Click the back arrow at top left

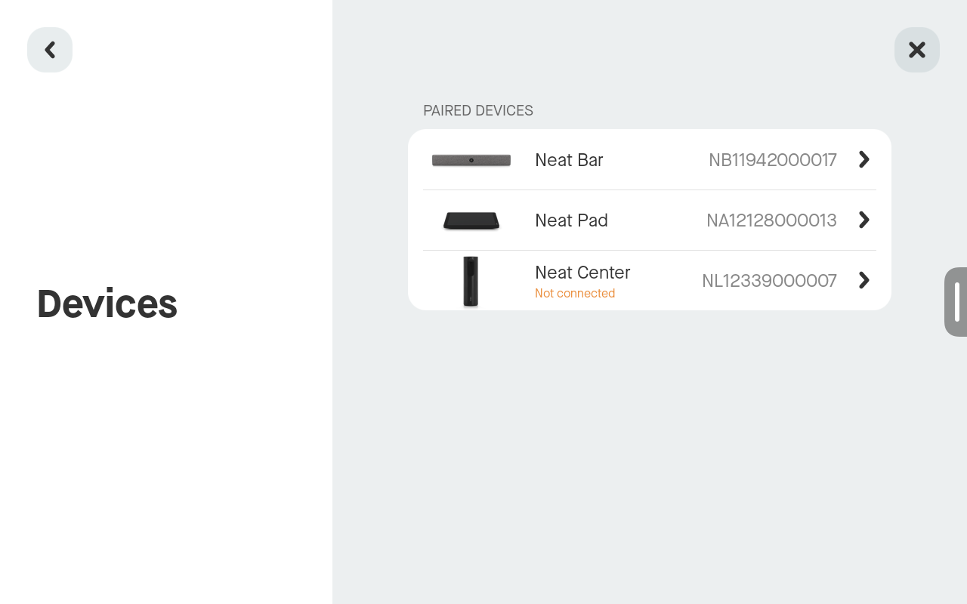coord(50,49)
